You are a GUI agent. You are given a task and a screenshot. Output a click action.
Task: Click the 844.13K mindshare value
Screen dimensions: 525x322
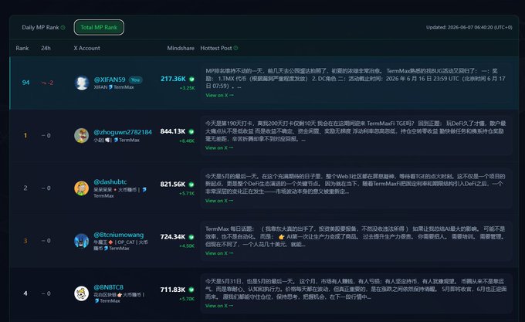173,131
